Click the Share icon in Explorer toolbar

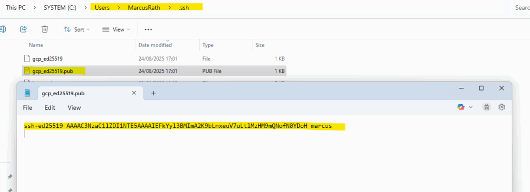24,29
